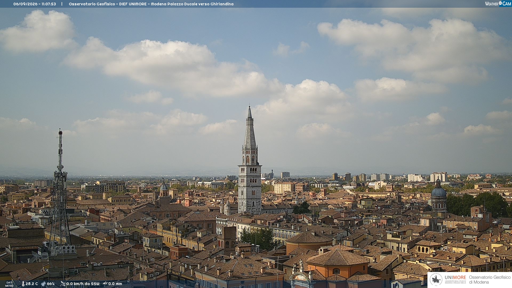Click the rain umbrella precipitation icon
Viewport: 512px width, 288px height.
[105, 284]
